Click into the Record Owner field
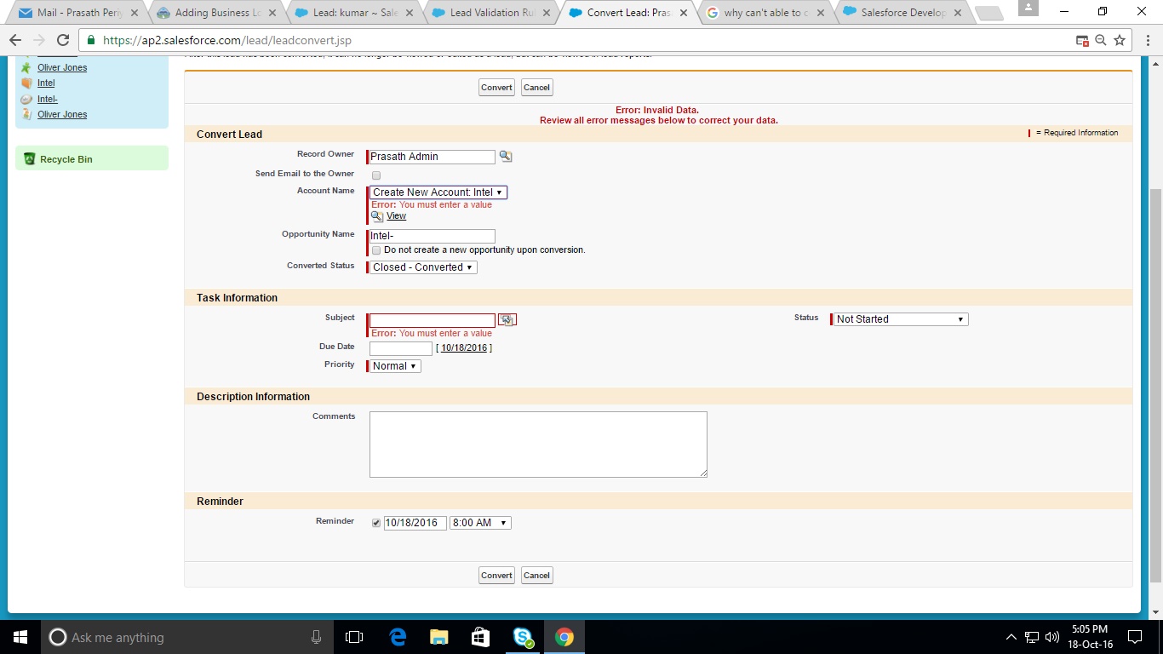The image size is (1163, 654). pyautogui.click(x=432, y=157)
